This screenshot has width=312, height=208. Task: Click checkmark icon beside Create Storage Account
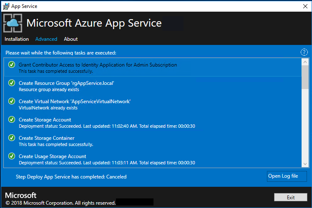pyautogui.click(x=12, y=119)
